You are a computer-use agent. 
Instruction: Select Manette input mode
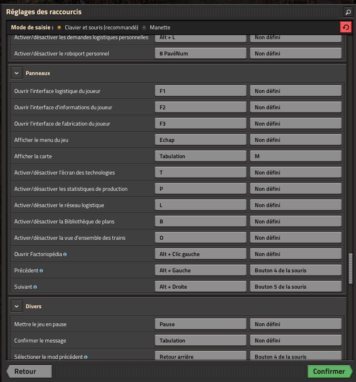pos(144,27)
